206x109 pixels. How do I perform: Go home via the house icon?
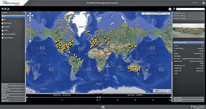pos(204,3)
